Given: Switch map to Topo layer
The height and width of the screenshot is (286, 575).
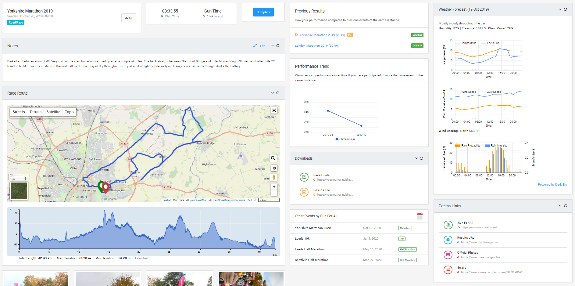Looking at the screenshot, I should pyautogui.click(x=69, y=112).
